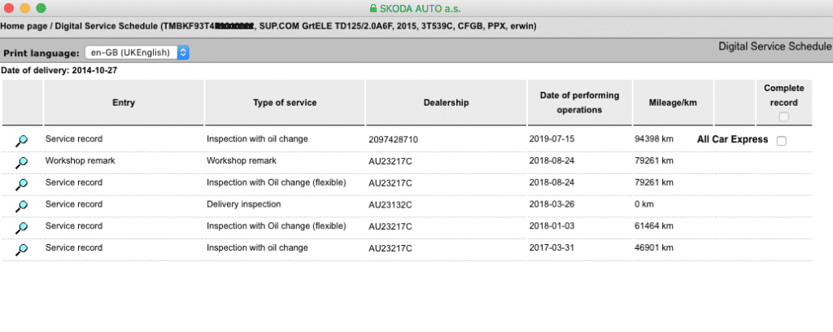Click the Type of service column header
The width and height of the screenshot is (833, 332).
(x=285, y=103)
